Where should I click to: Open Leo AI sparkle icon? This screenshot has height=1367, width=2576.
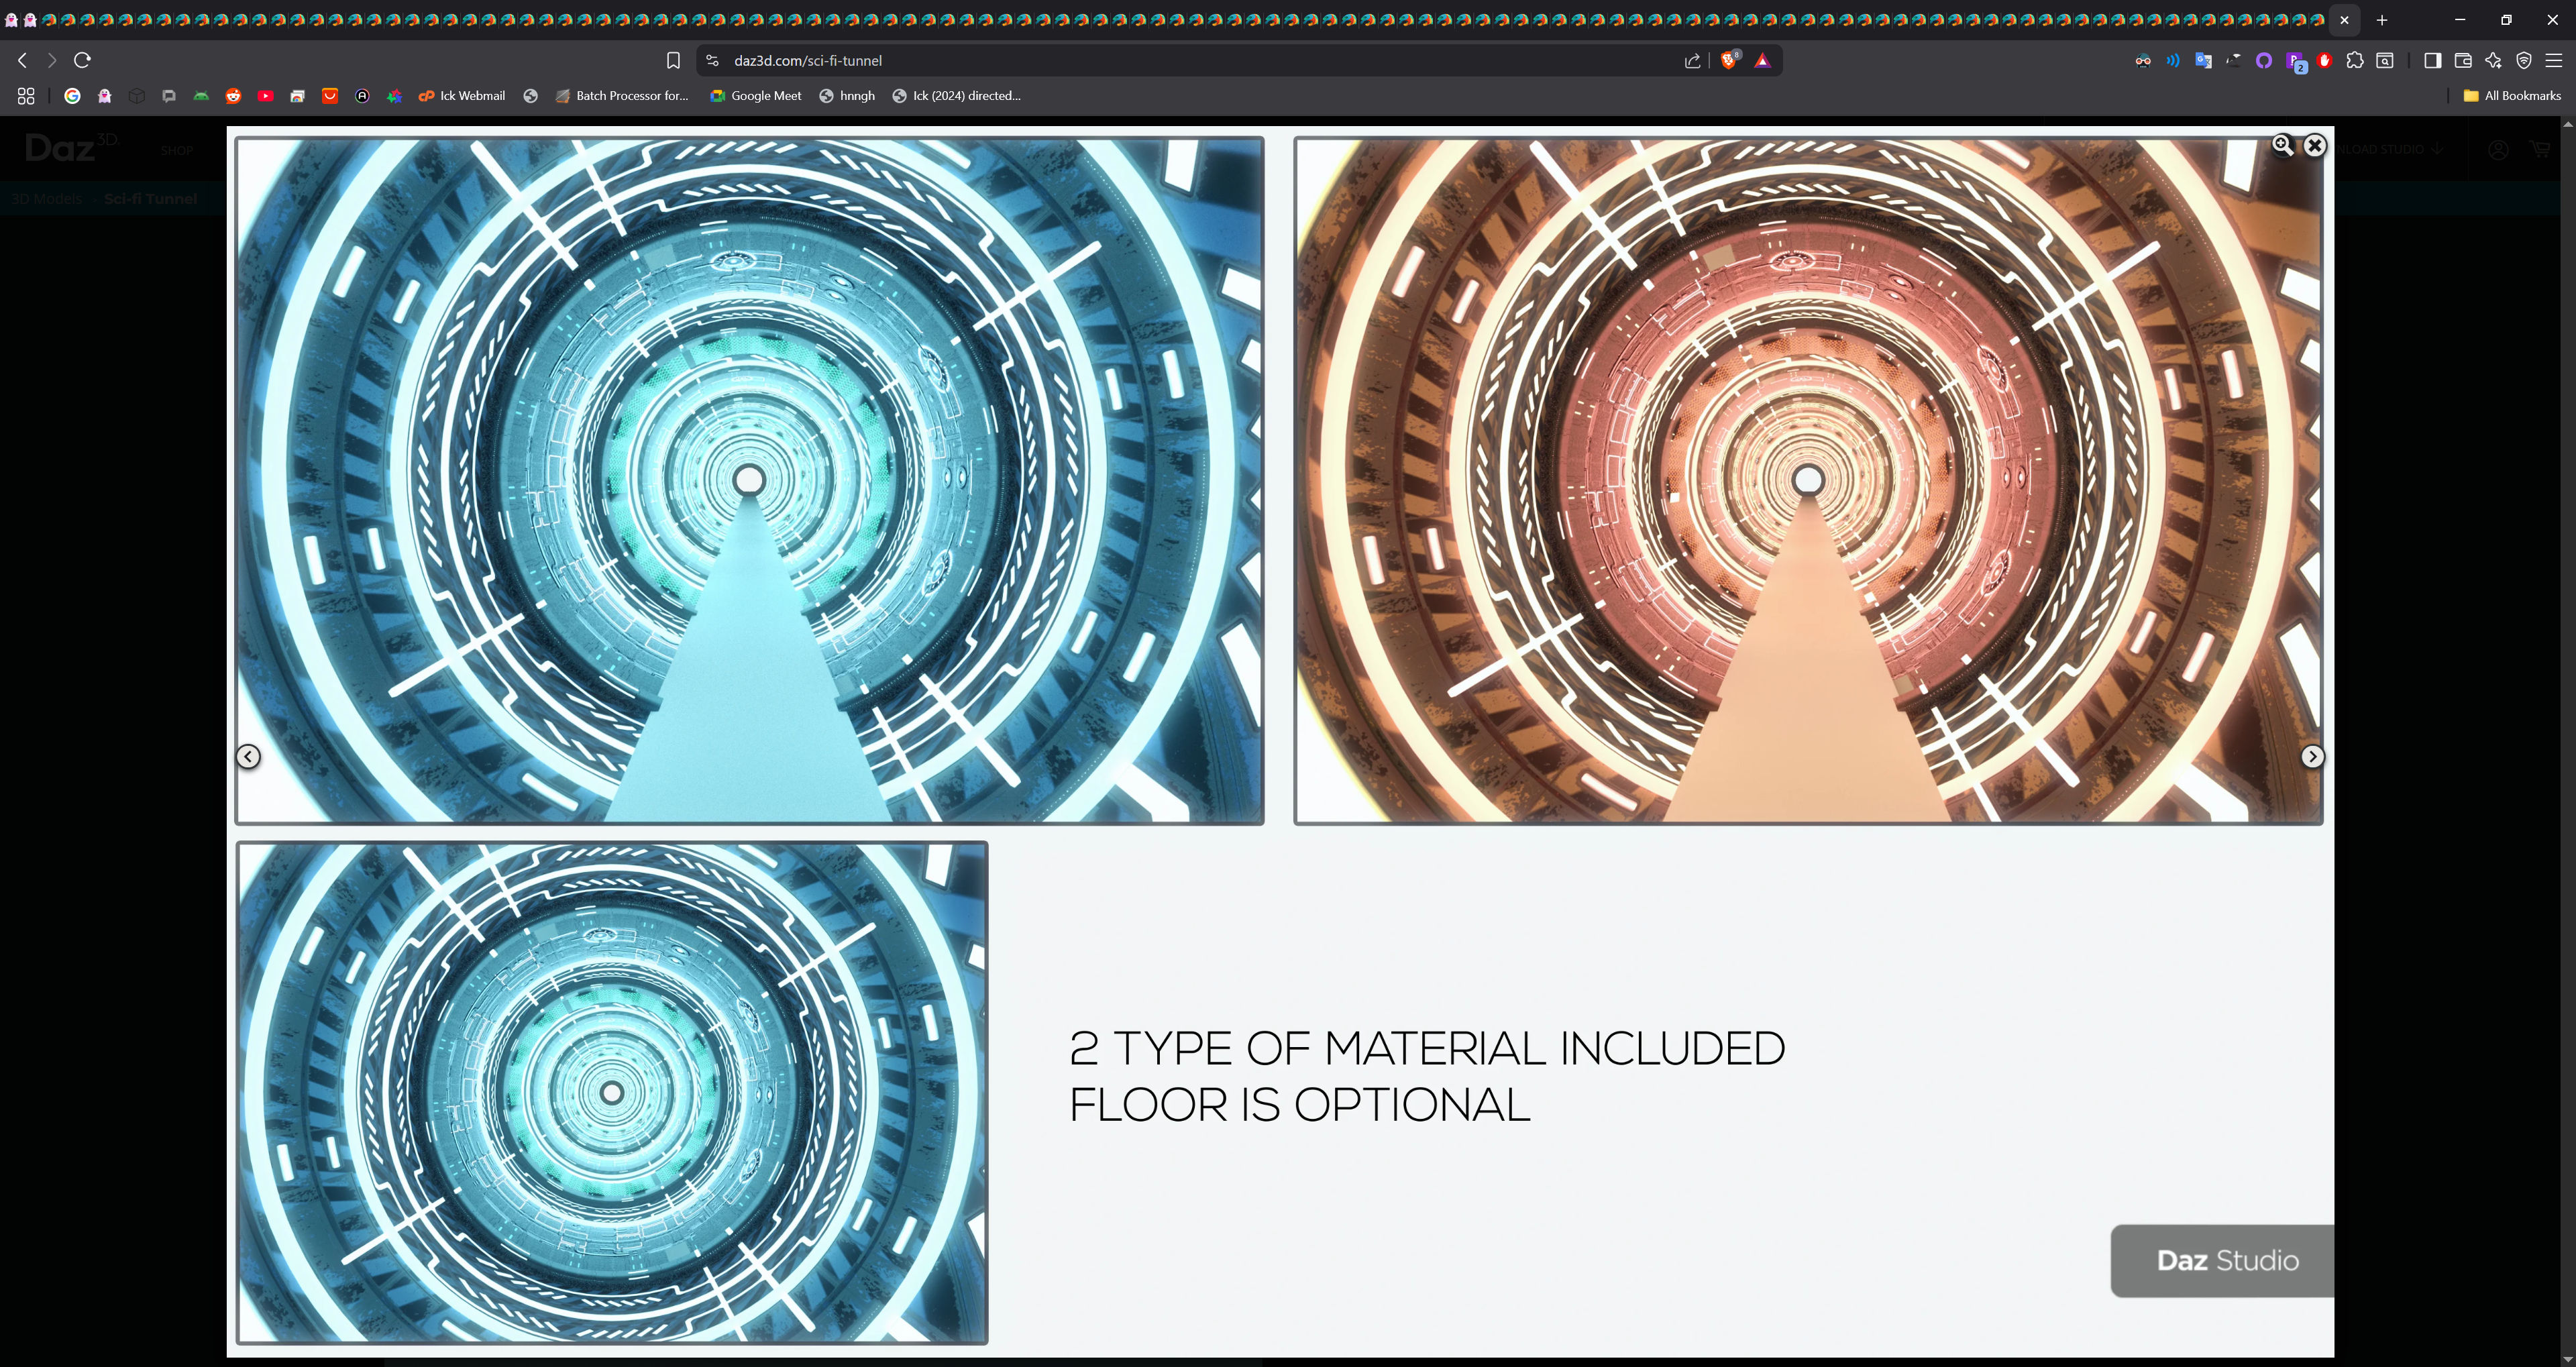(2493, 61)
